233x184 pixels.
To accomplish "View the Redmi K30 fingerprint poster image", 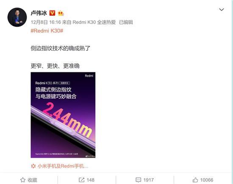I will pyautogui.click(x=63, y=115).
